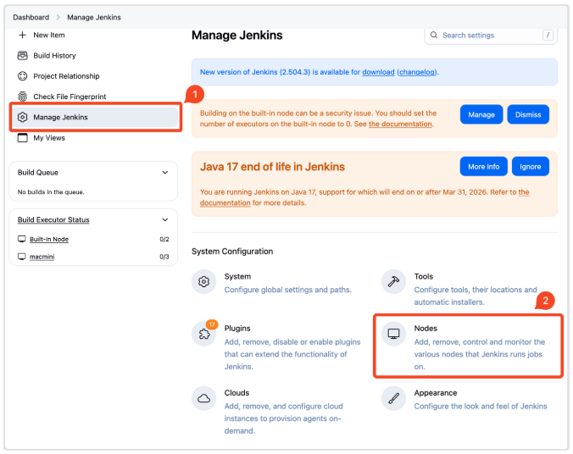Click the 17 plugin updates badge
The width and height of the screenshot is (573, 454).
(x=212, y=324)
